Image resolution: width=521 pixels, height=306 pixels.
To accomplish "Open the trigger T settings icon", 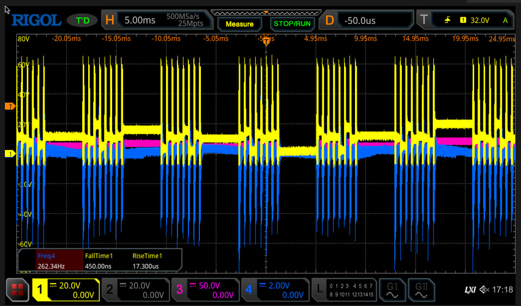I will (424, 20).
